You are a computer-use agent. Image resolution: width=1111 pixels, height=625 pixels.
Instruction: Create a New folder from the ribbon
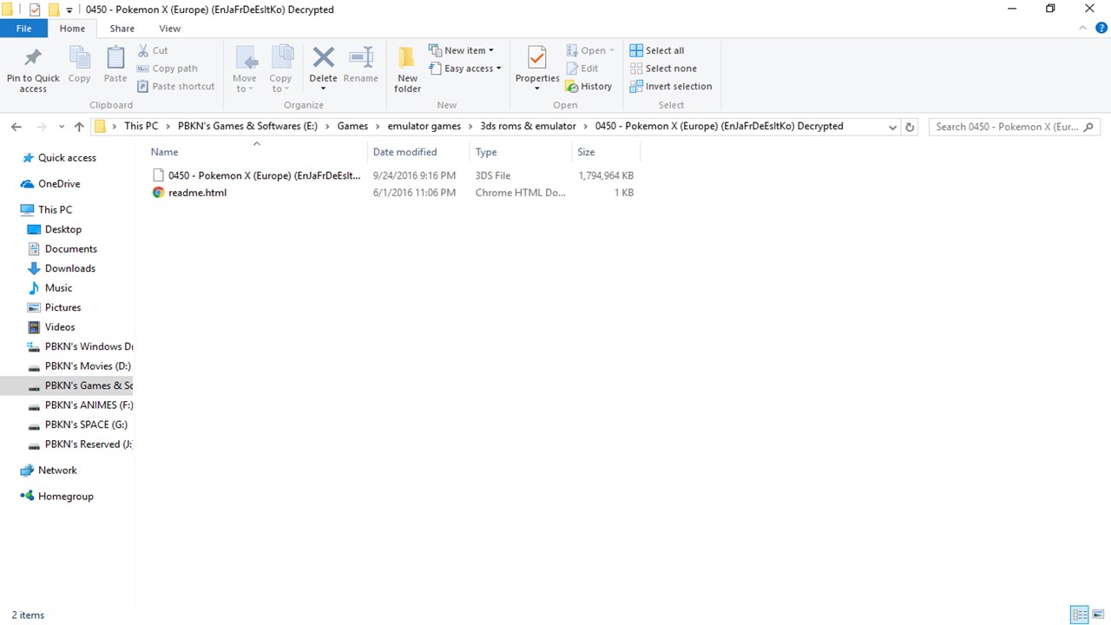coord(407,69)
